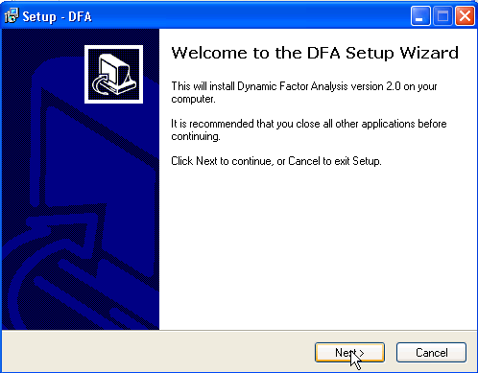
Task: Close the DFA Setup wizard window
Action: [465, 15]
